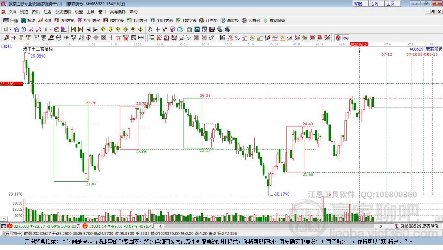Click the 日K线 chart label
443x250 pixels.
tap(6, 46)
